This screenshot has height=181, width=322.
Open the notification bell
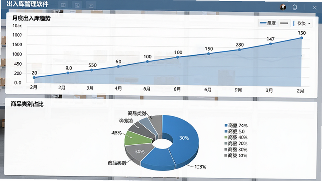295,7
